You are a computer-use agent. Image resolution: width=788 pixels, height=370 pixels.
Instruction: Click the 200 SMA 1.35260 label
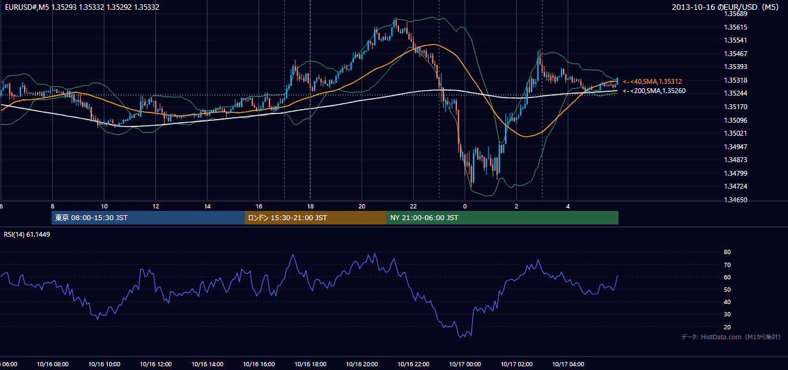point(654,91)
